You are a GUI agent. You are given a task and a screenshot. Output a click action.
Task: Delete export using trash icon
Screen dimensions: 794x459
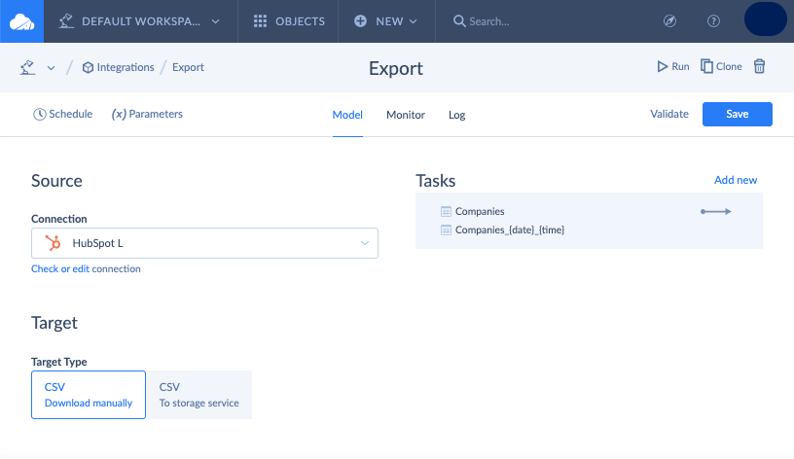(759, 66)
